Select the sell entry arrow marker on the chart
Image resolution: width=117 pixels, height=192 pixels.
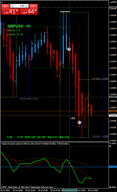click(69, 49)
